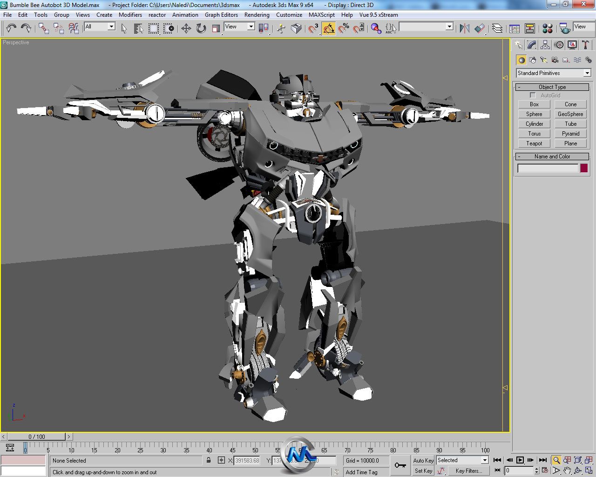Open the Select by Name dialog icon

pos(138,28)
